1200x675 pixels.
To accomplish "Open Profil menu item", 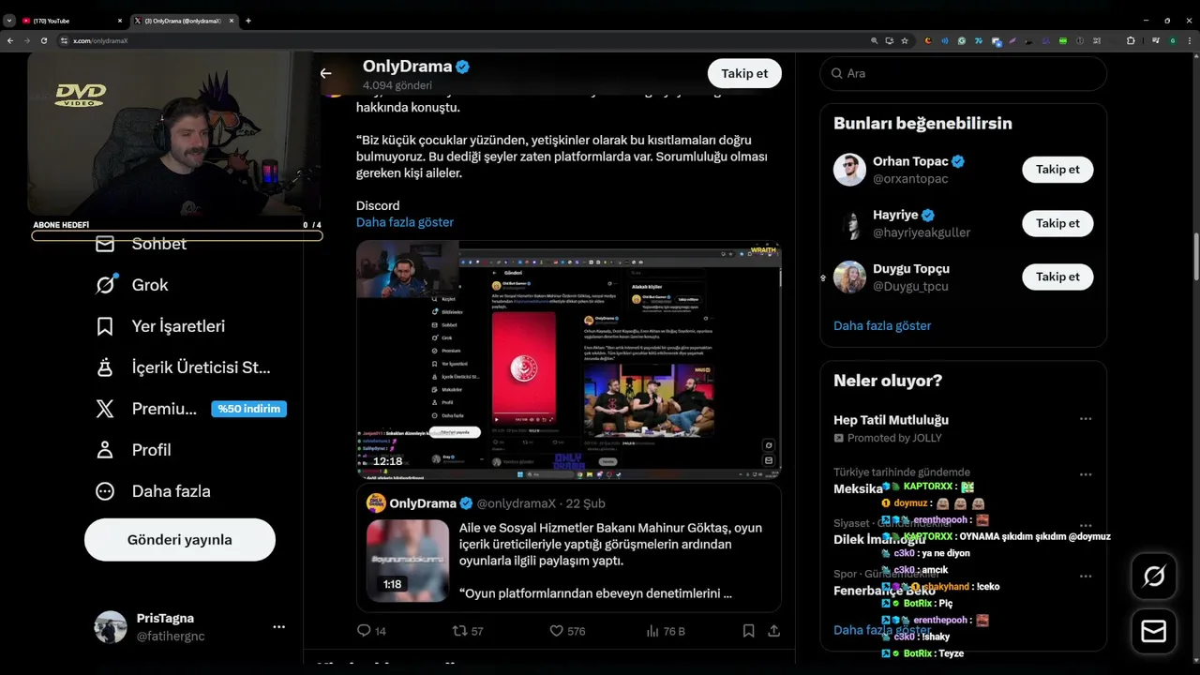I will (x=152, y=450).
